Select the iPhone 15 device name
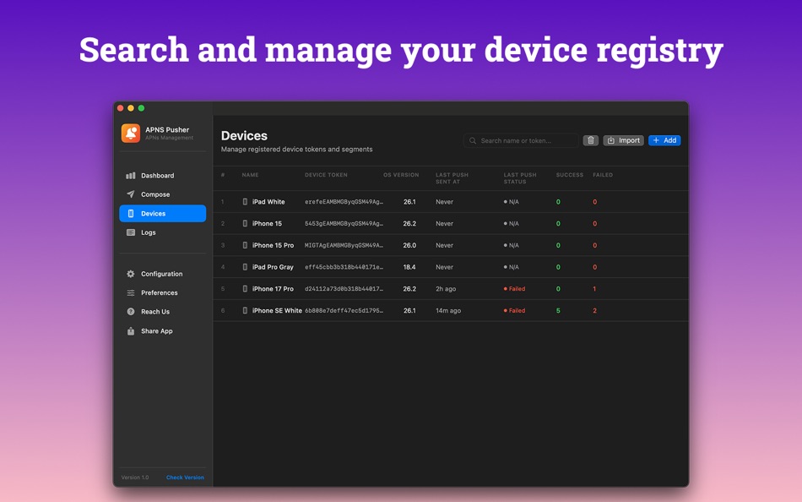The height and width of the screenshot is (502, 802). 267,223
